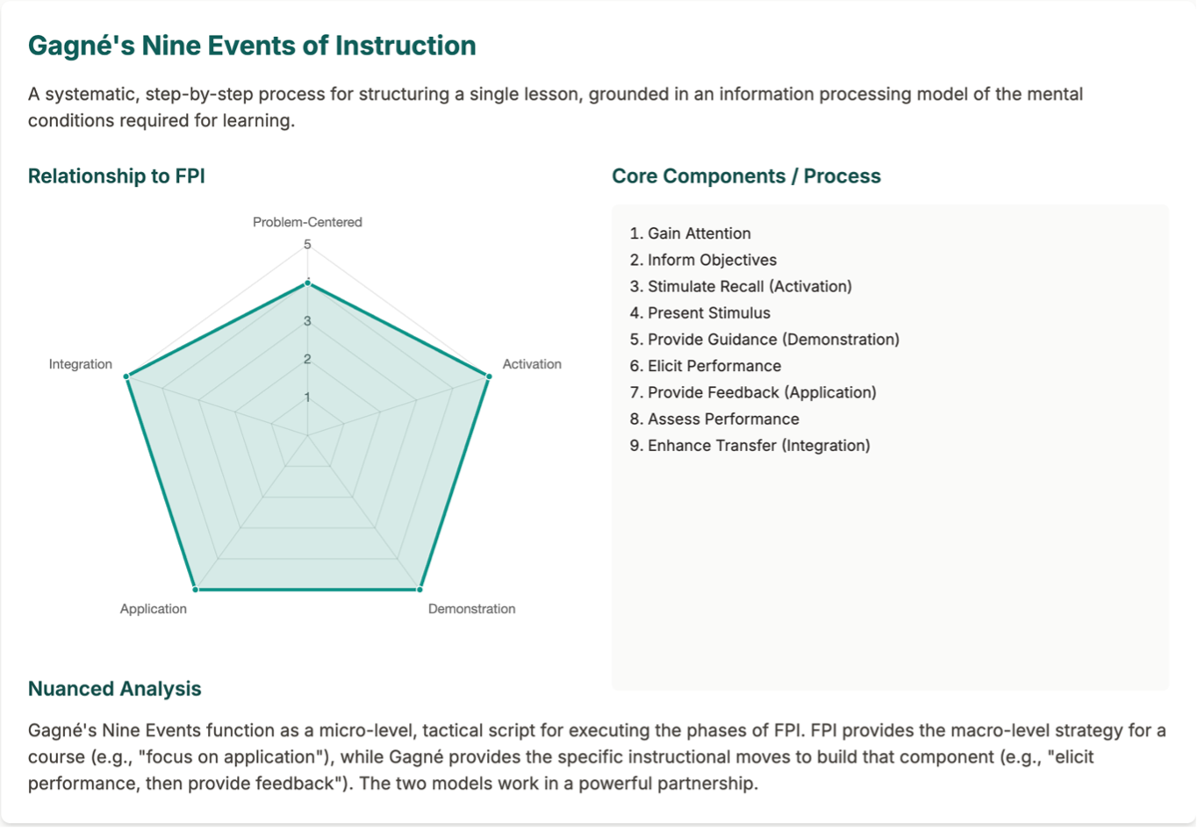The height and width of the screenshot is (831, 1198).
Task: Click the Relationship to FPI heading
Action: 117,176
